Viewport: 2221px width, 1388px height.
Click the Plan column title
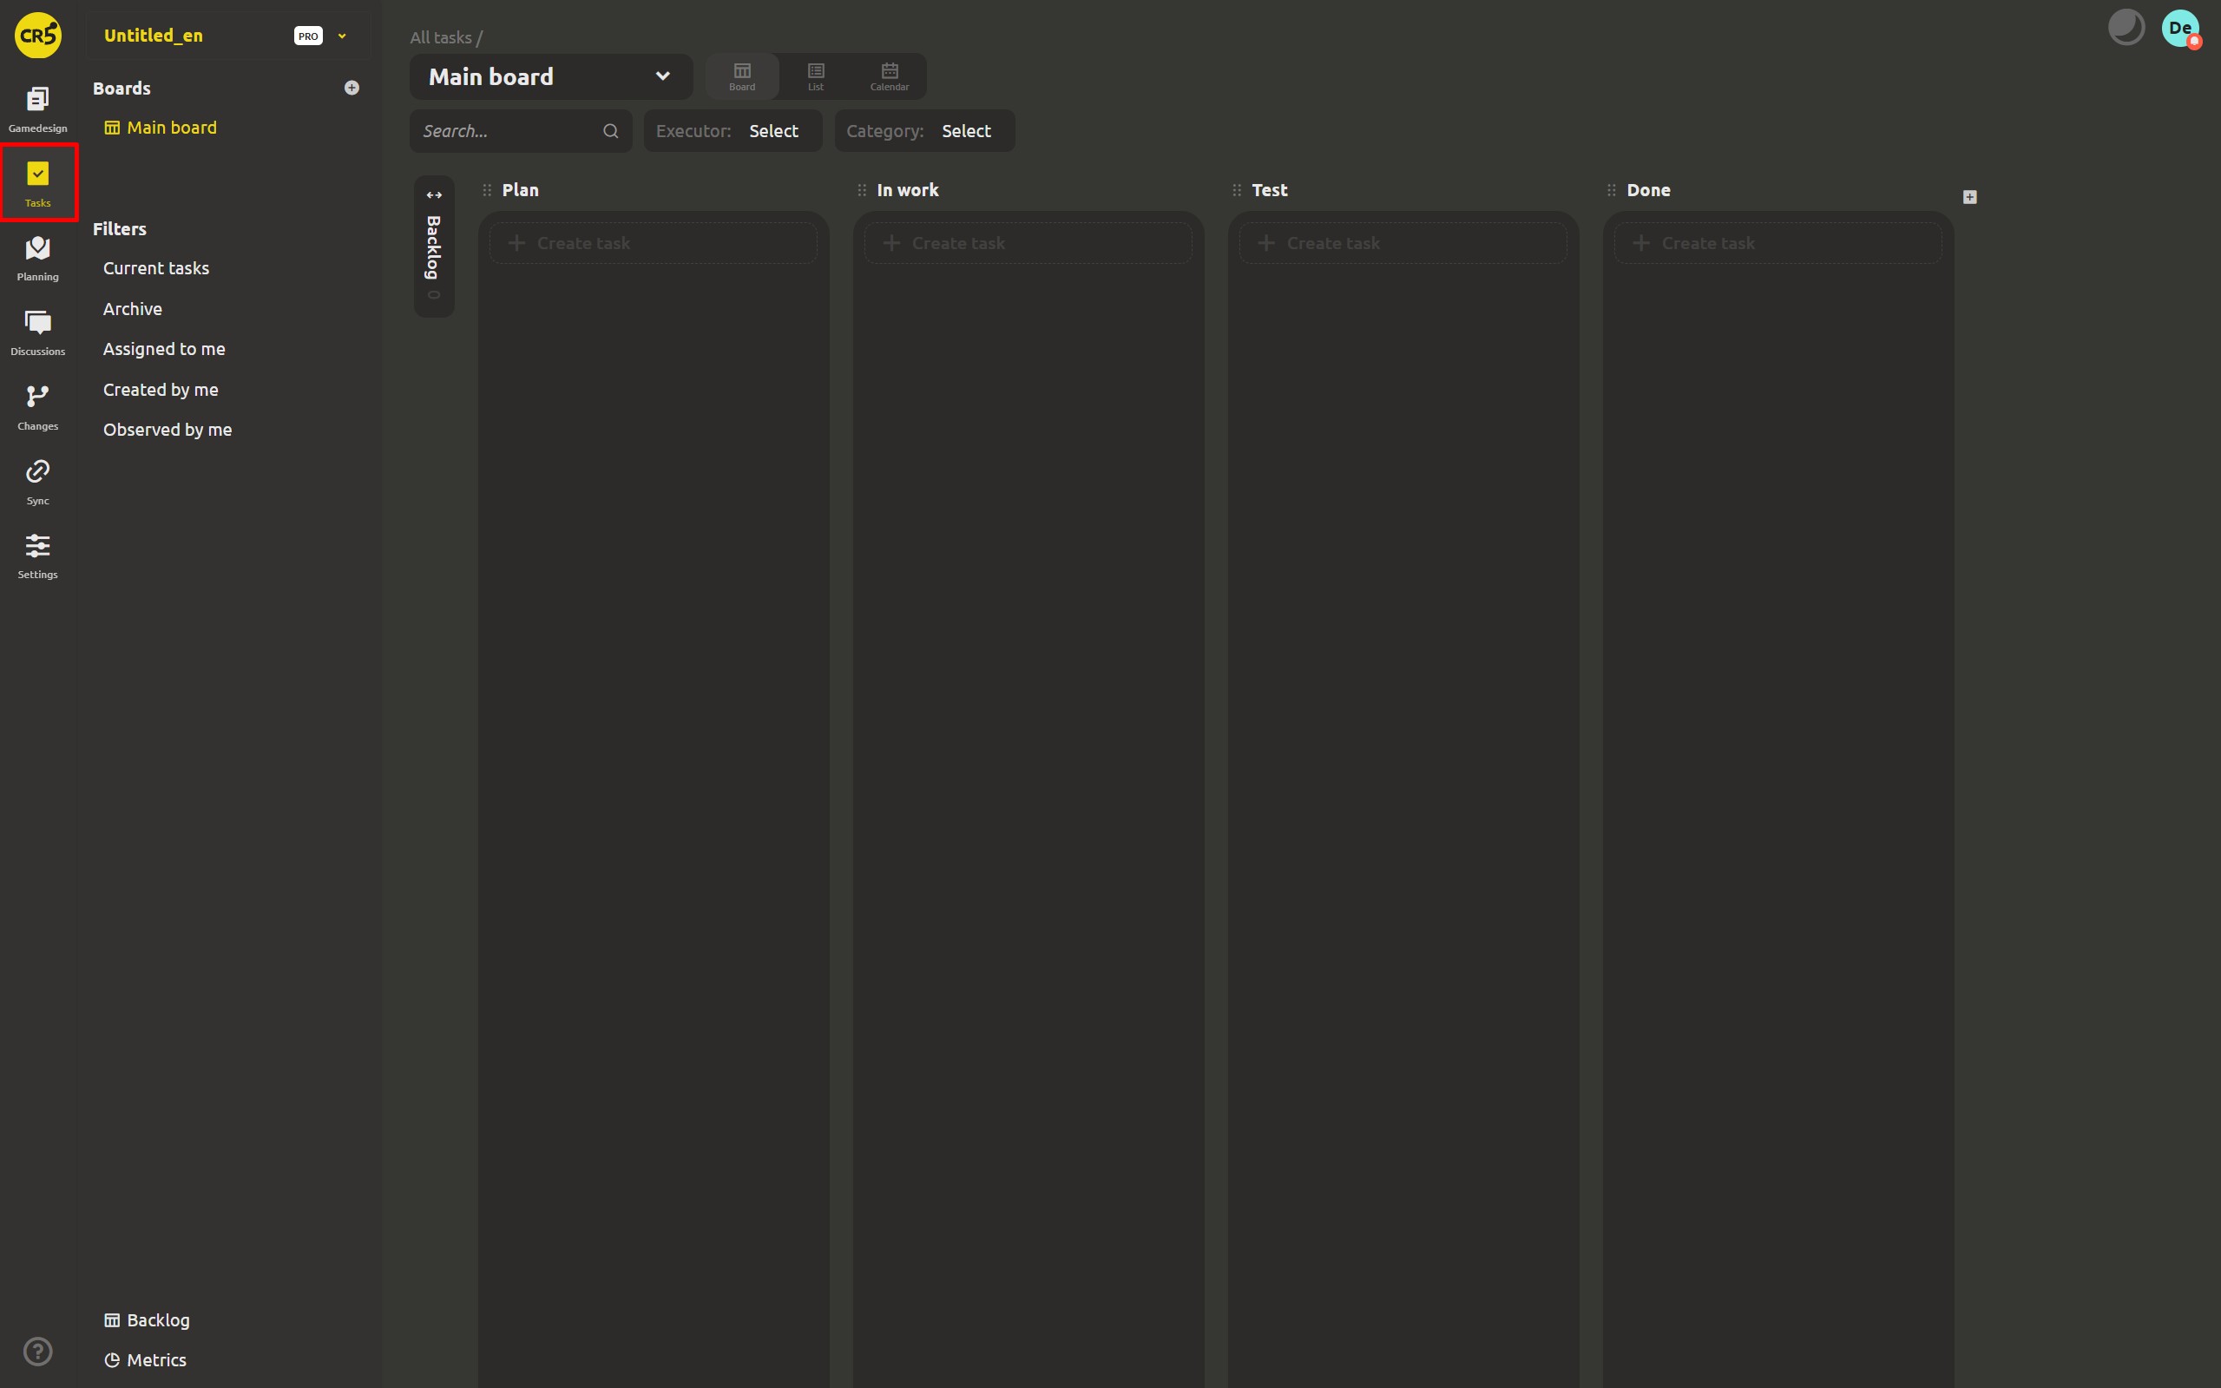[521, 190]
